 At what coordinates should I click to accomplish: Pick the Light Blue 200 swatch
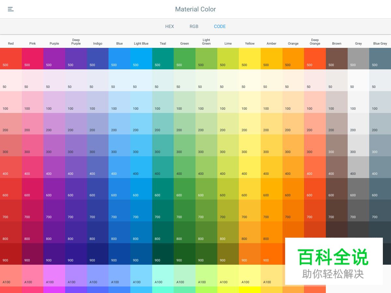point(141,124)
